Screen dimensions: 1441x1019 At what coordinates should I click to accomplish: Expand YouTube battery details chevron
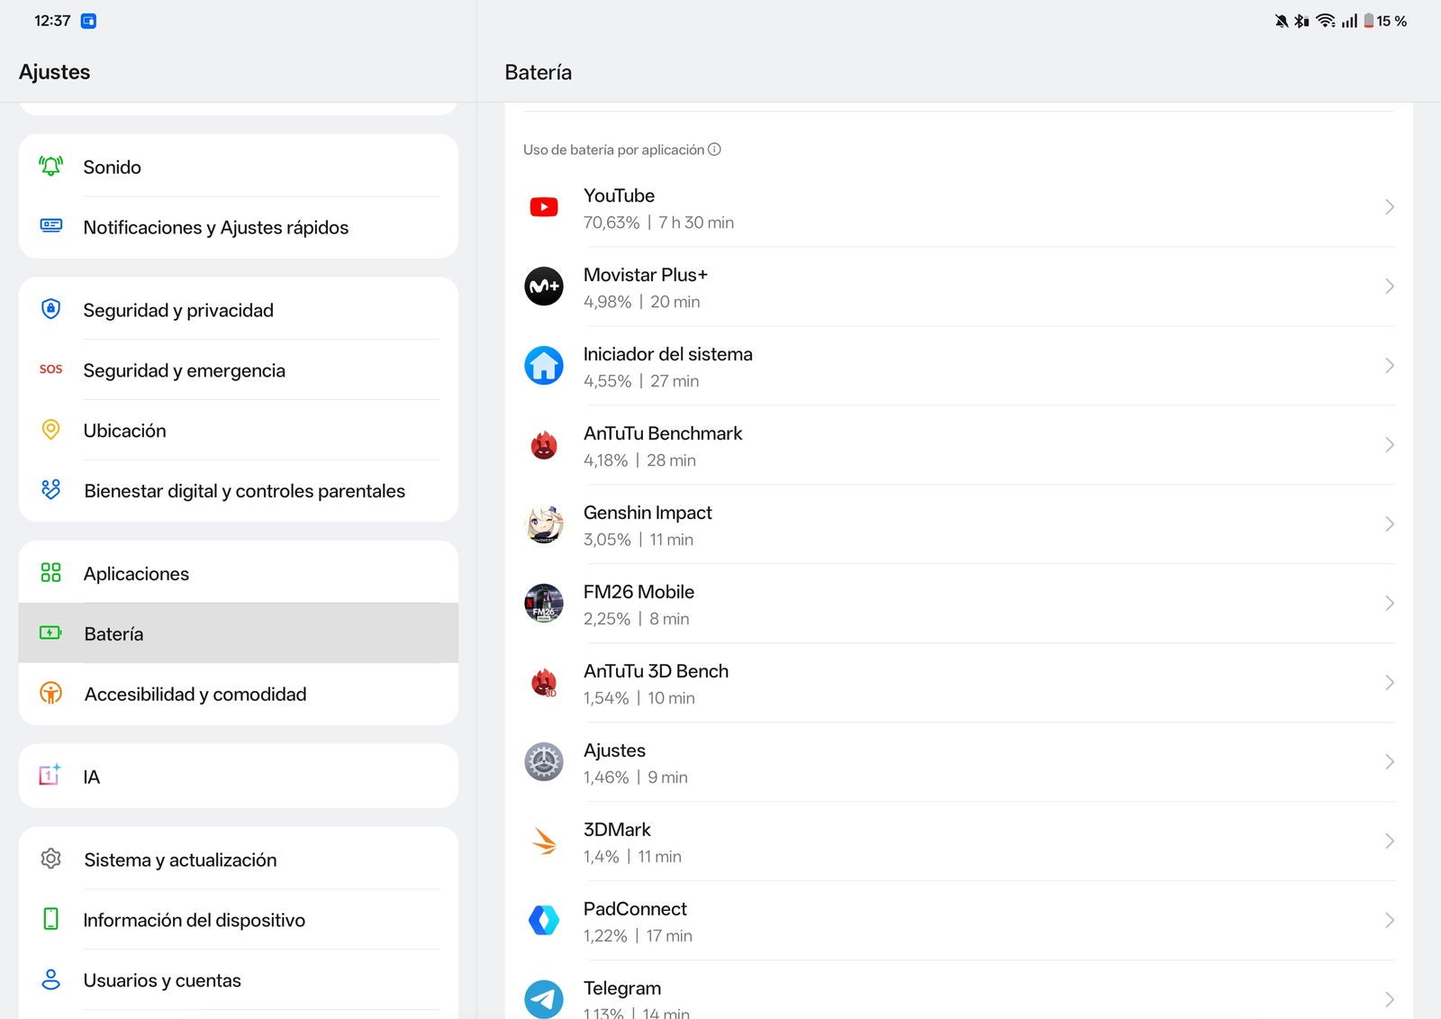[1389, 207]
